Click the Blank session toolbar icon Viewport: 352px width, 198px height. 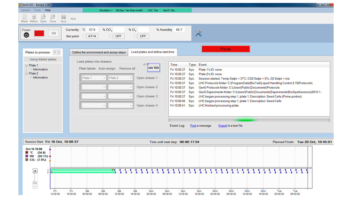(25, 18)
